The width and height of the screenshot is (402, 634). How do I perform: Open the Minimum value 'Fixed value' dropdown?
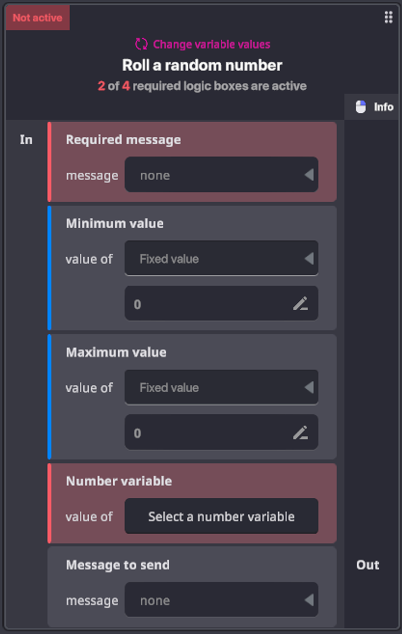point(221,259)
